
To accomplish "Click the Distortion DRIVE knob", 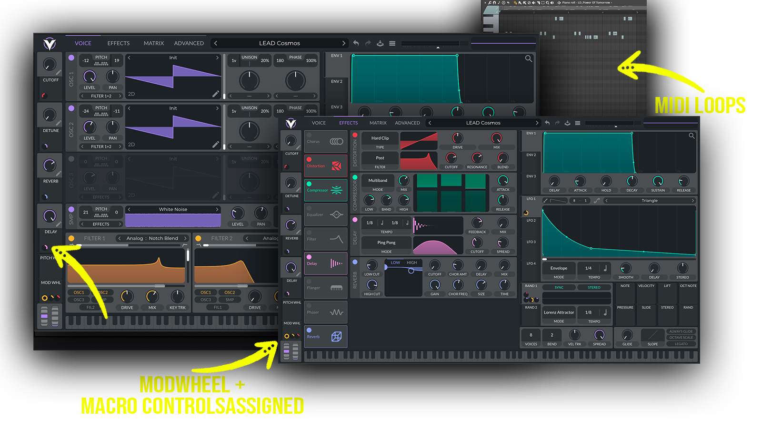I will pos(457,138).
